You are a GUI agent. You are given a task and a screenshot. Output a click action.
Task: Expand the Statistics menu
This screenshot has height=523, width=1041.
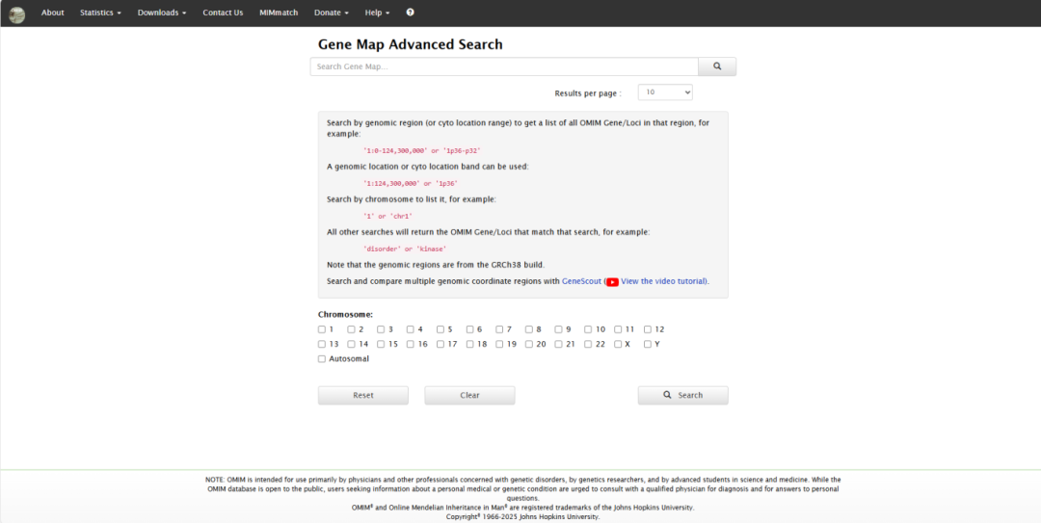point(100,13)
